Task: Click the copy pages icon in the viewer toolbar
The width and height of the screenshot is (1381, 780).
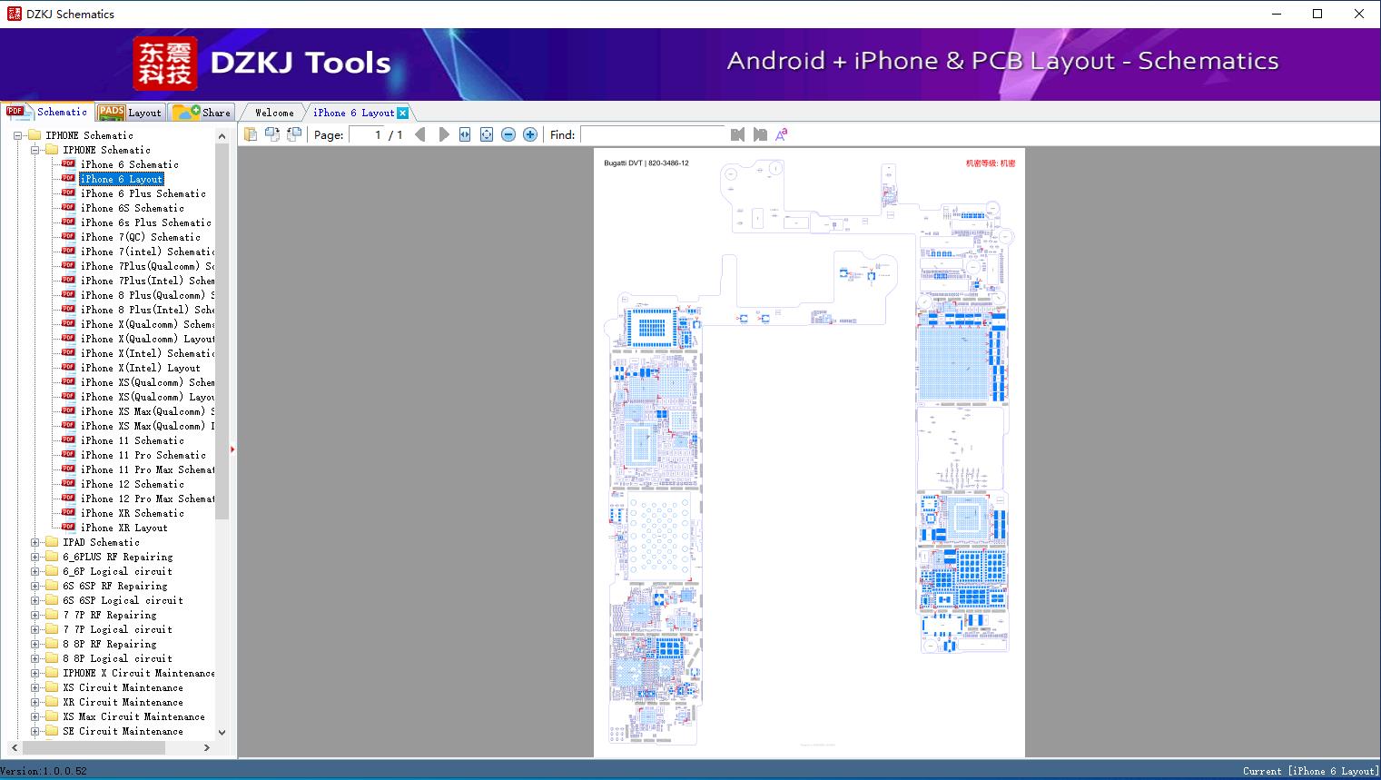Action: pyautogui.click(x=250, y=134)
